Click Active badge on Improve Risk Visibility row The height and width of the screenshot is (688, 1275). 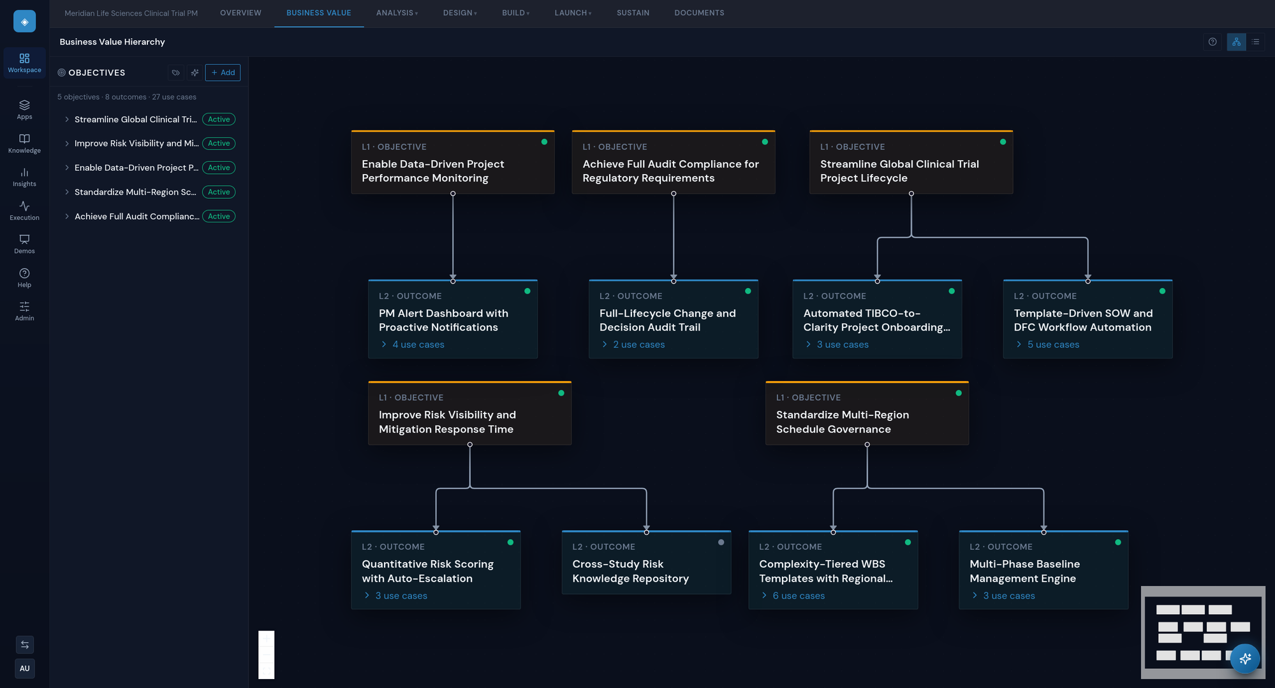coord(219,143)
